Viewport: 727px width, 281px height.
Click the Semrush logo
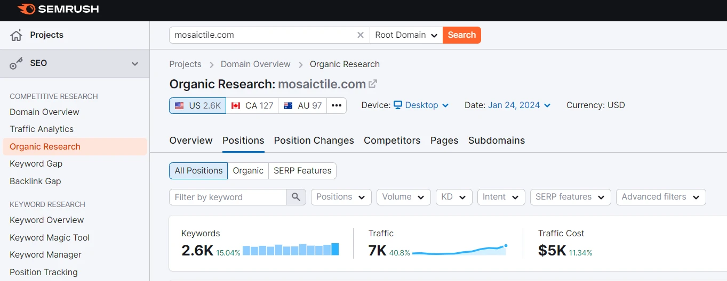pyautogui.click(x=58, y=9)
